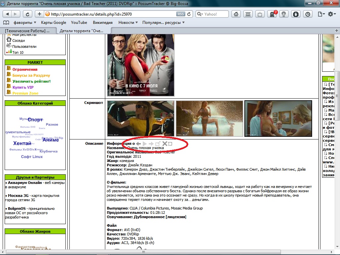The width and height of the screenshot is (340, 255).
Task: Show all bookmarks via open-book icon
Action: coord(6,23)
